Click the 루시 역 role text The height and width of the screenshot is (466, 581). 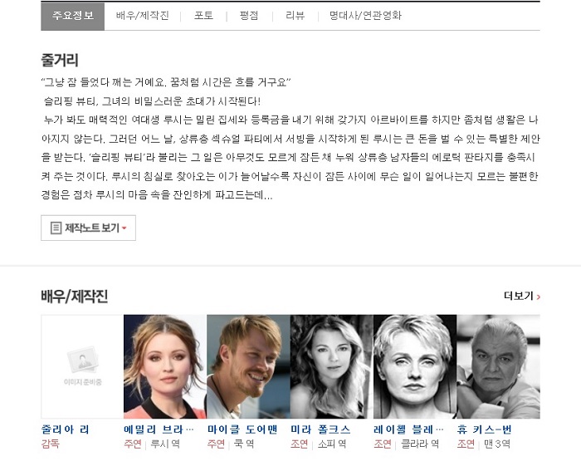(x=165, y=444)
